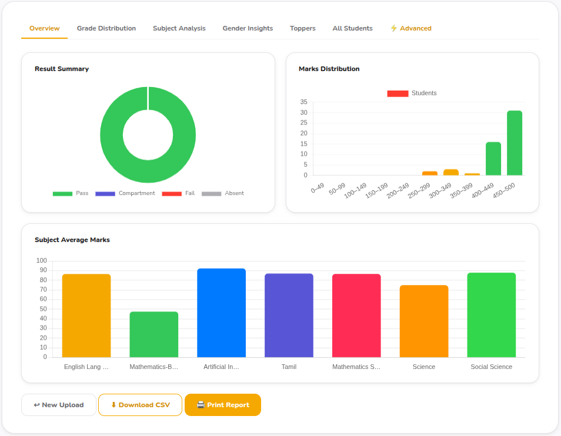Image resolution: width=561 pixels, height=436 pixels.
Task: Click the Absent legend label
Action: [x=235, y=193]
